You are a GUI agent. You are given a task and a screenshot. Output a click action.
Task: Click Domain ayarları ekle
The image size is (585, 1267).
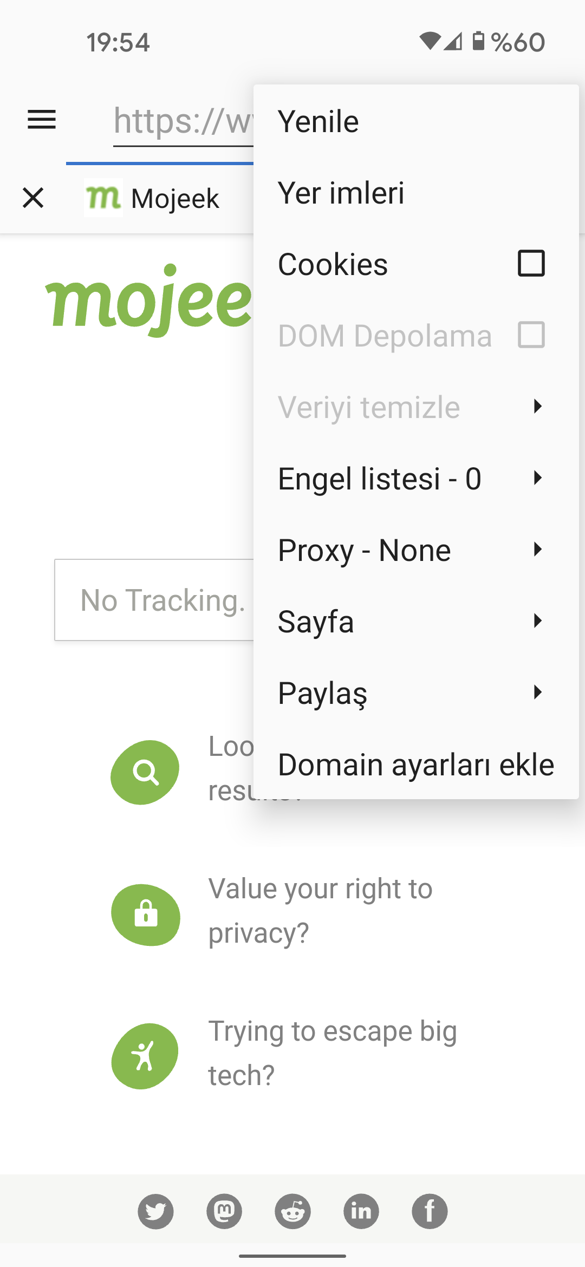[x=415, y=765]
